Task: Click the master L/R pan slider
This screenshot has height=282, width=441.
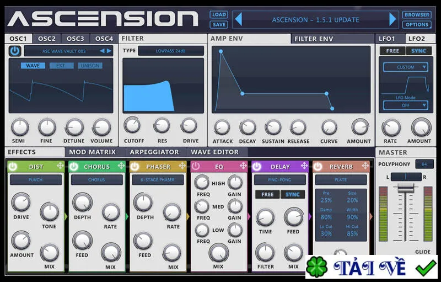Action: [406, 177]
